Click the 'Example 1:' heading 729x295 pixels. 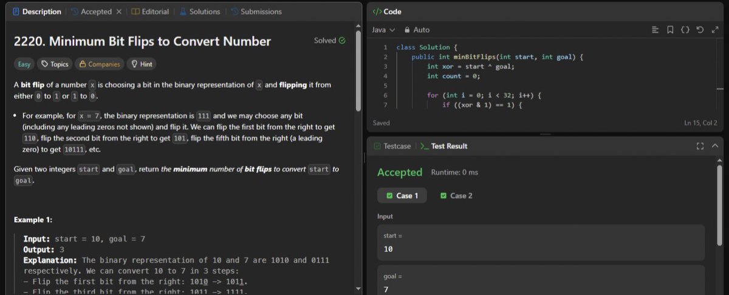click(x=33, y=220)
